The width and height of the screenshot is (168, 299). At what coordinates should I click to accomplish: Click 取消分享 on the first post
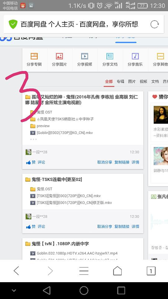click(x=105, y=162)
